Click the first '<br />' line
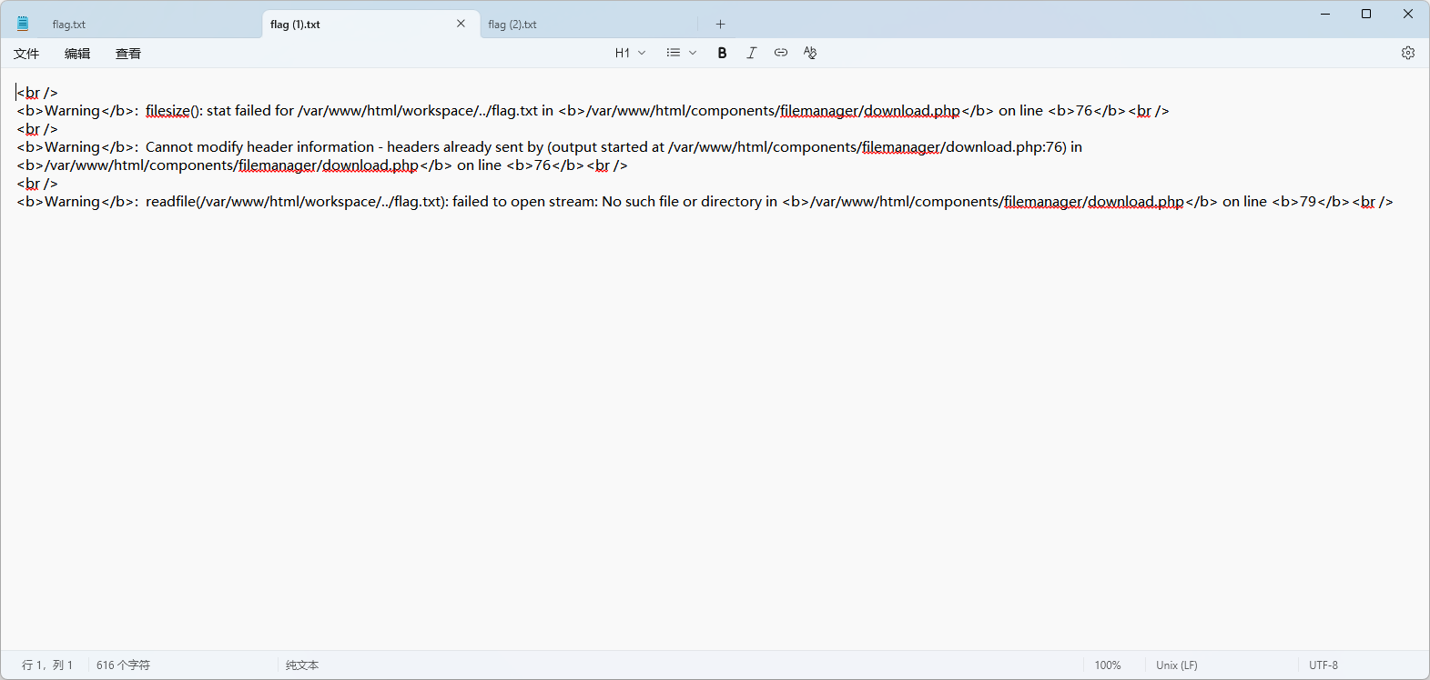The image size is (1430, 680). (x=37, y=93)
